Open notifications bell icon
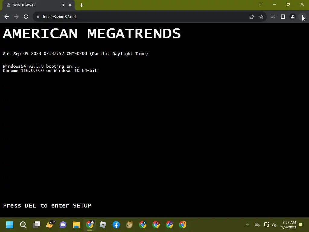The width and height of the screenshot is (309, 232). click(301, 225)
